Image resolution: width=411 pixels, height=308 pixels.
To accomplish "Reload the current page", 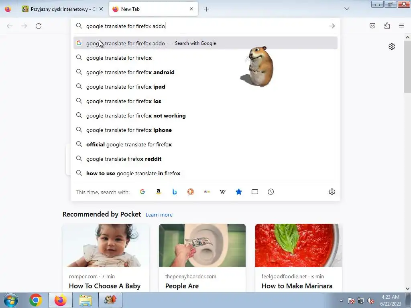I will click(x=39, y=26).
